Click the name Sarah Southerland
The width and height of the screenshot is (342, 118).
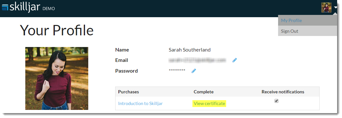click(189, 50)
